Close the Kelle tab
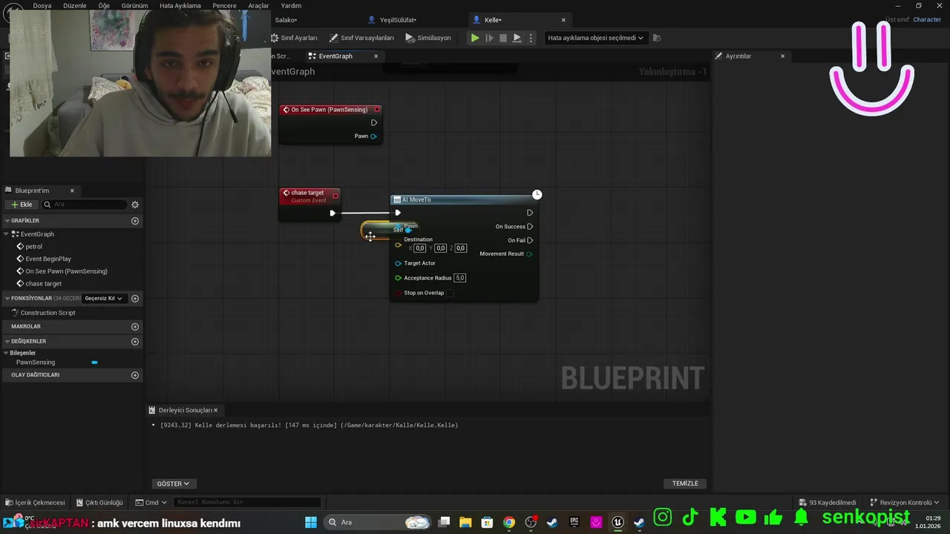The width and height of the screenshot is (950, 534). (x=563, y=20)
